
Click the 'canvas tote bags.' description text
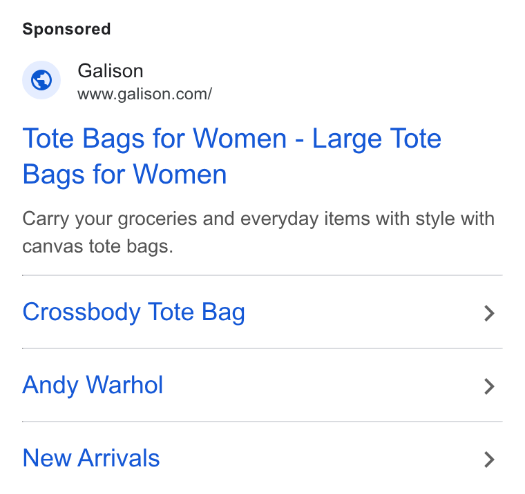click(x=98, y=246)
